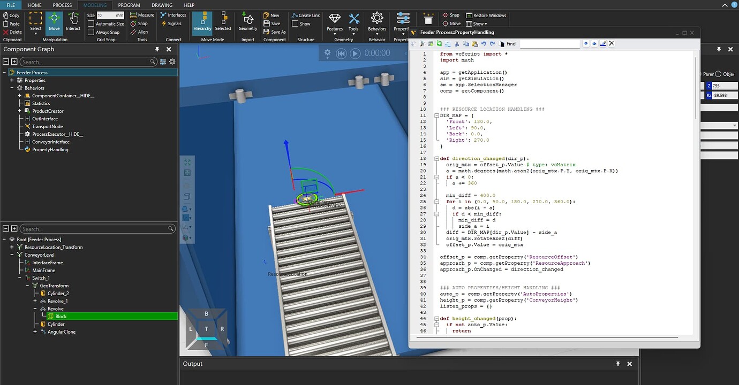This screenshot has width=739, height=385.
Task: Expand the Revolve_1 tree node
Action: [35, 301]
